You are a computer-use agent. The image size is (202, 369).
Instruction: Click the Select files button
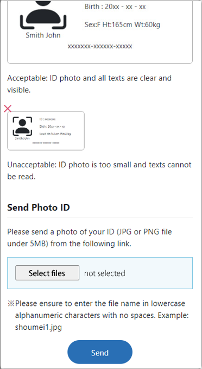click(x=47, y=273)
